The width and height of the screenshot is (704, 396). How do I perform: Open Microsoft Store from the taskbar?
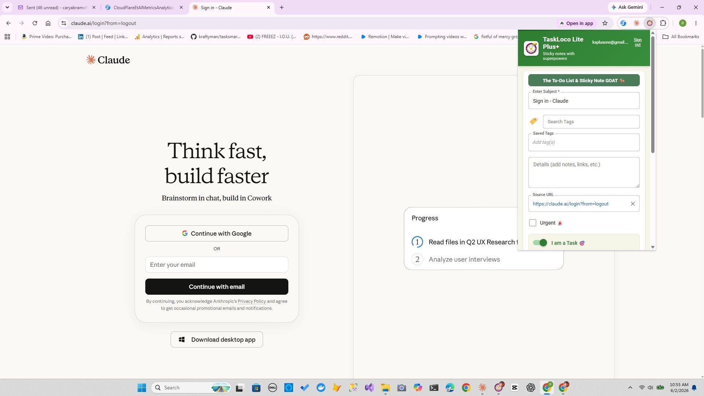click(256, 388)
